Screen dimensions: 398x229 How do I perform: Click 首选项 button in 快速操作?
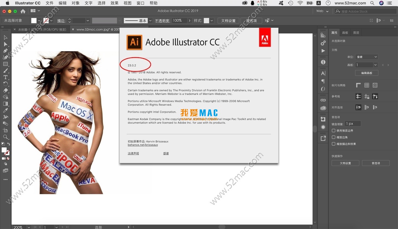[x=376, y=163]
